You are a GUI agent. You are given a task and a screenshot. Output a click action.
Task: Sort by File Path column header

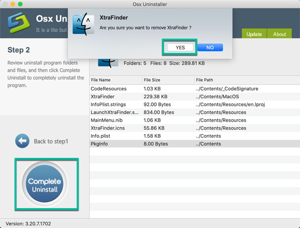click(x=204, y=80)
